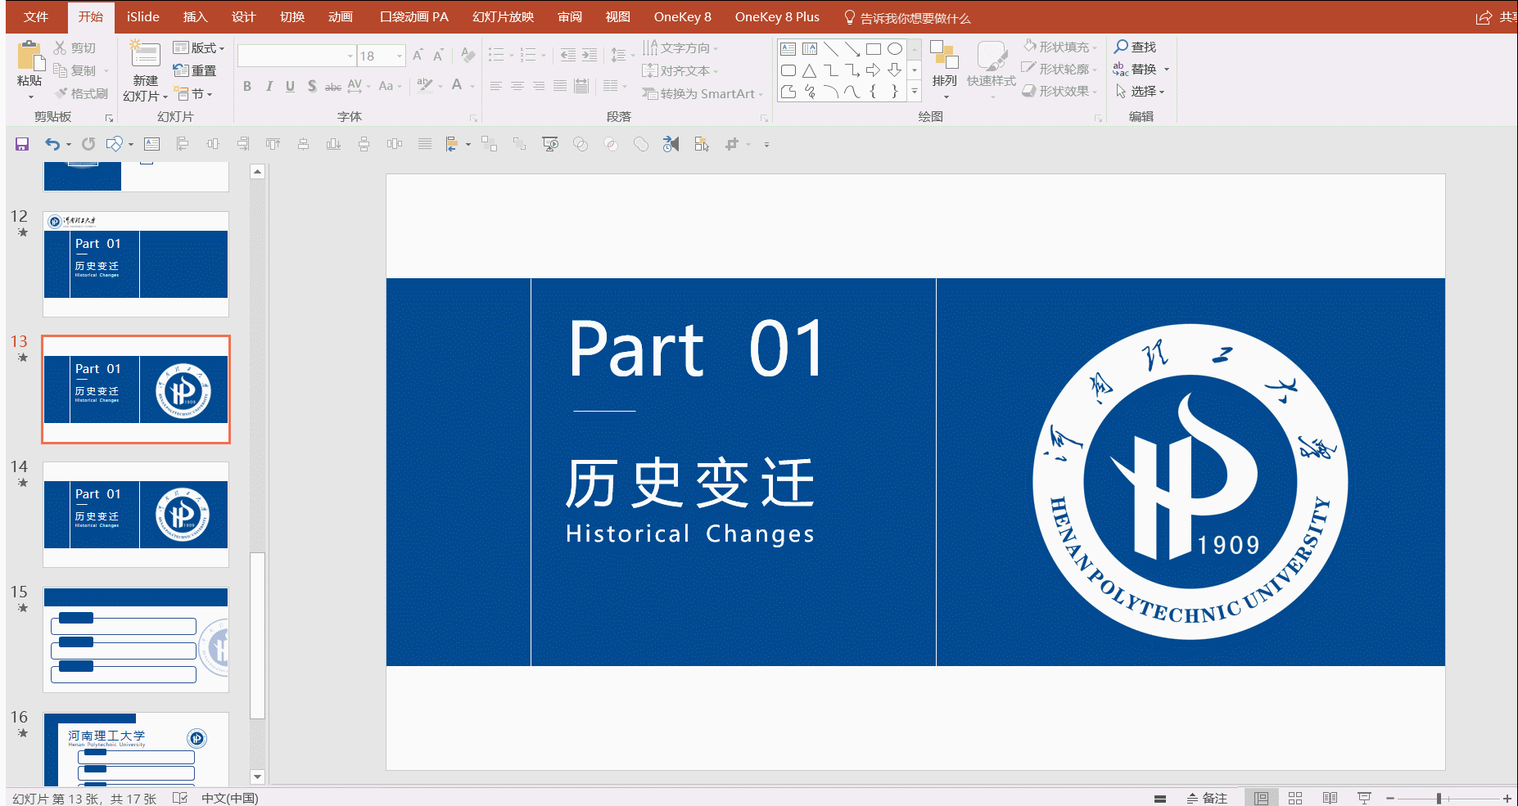Switch to the 插入 ribbon tab
This screenshot has height=806, width=1518.
(195, 16)
